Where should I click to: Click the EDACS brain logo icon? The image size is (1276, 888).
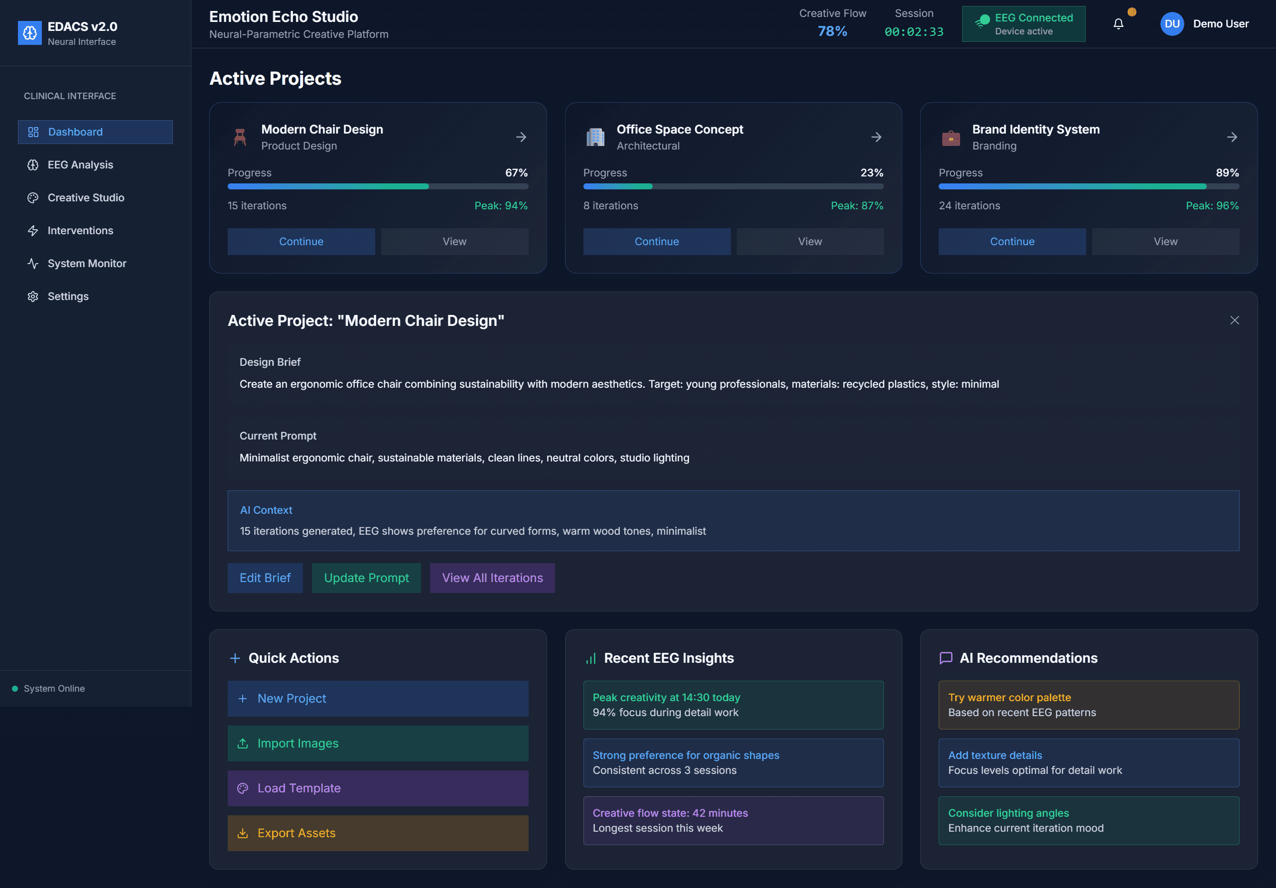click(x=29, y=33)
